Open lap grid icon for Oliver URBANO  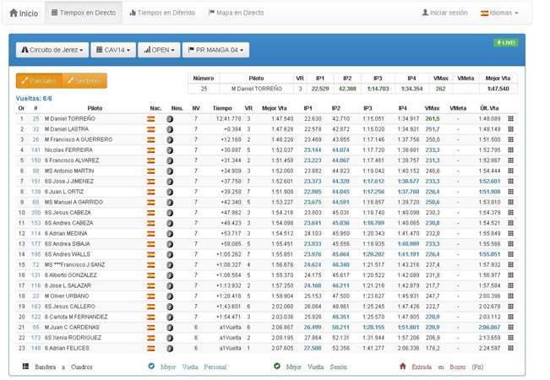[510, 296]
